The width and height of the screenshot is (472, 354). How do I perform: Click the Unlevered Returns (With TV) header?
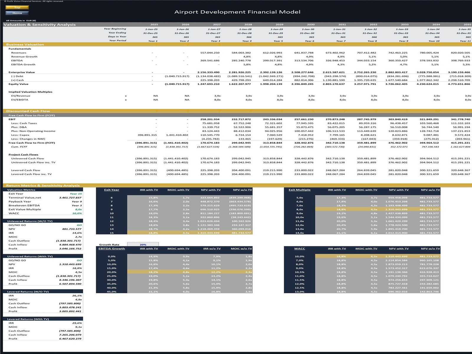[x=30, y=256]
